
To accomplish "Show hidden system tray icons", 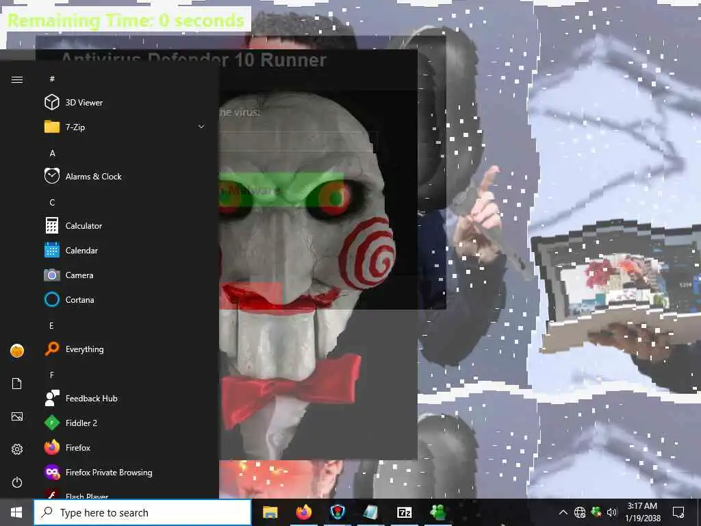I will (x=563, y=512).
